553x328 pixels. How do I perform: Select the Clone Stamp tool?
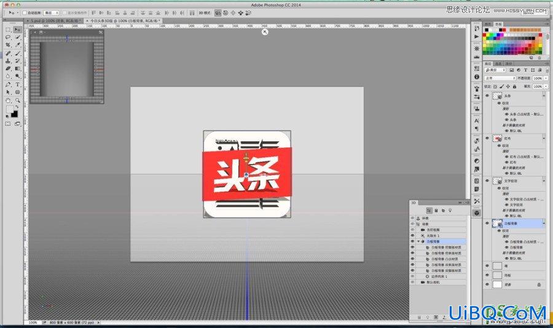[x=8, y=61]
